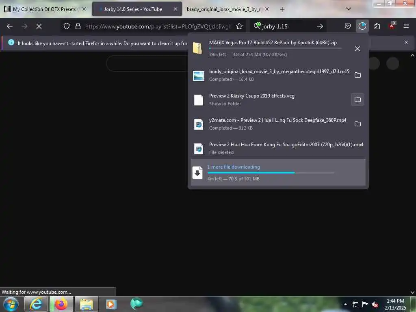Click the muted volume tray icon

375,304
